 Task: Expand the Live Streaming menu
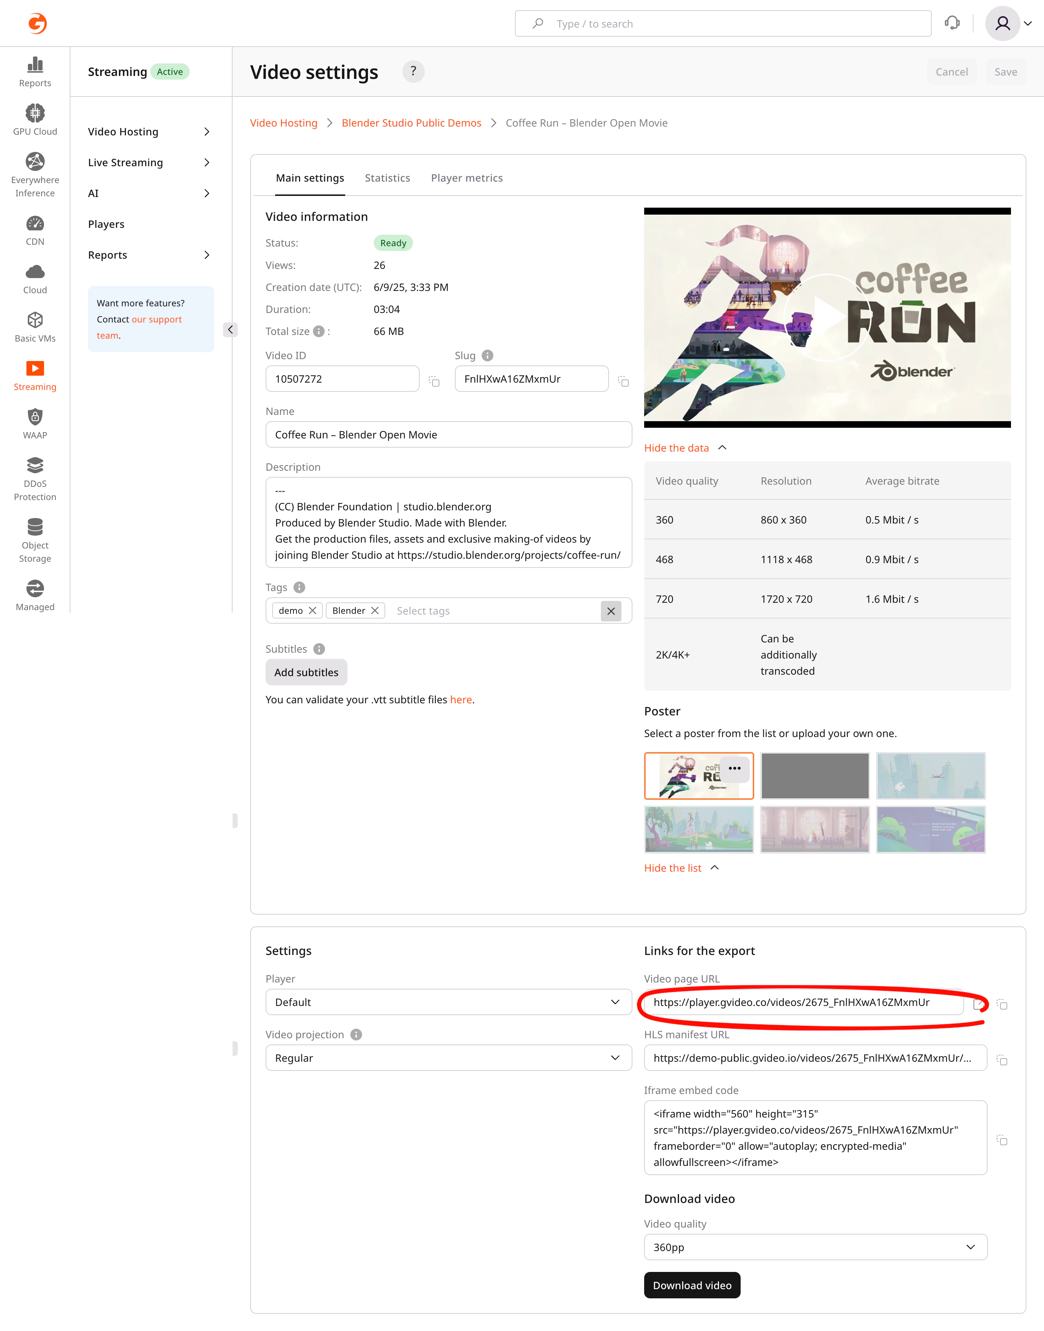click(x=125, y=162)
